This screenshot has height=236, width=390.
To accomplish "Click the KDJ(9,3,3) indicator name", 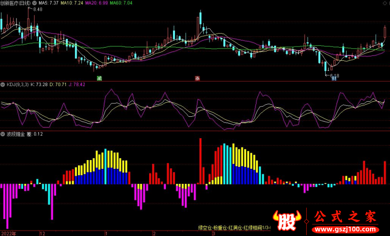I will coord(17,85).
